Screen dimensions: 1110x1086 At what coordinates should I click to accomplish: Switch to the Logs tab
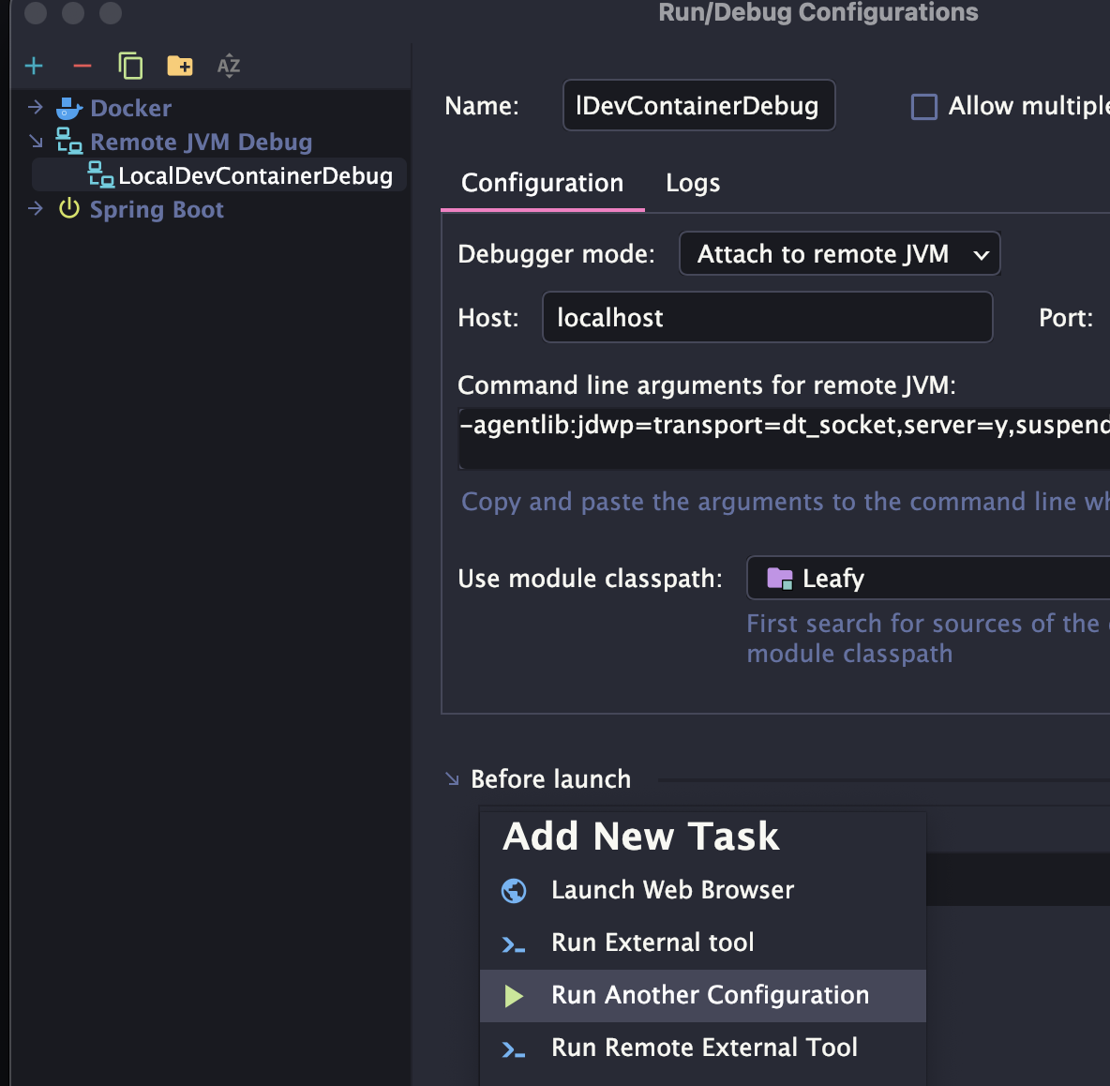tap(692, 184)
